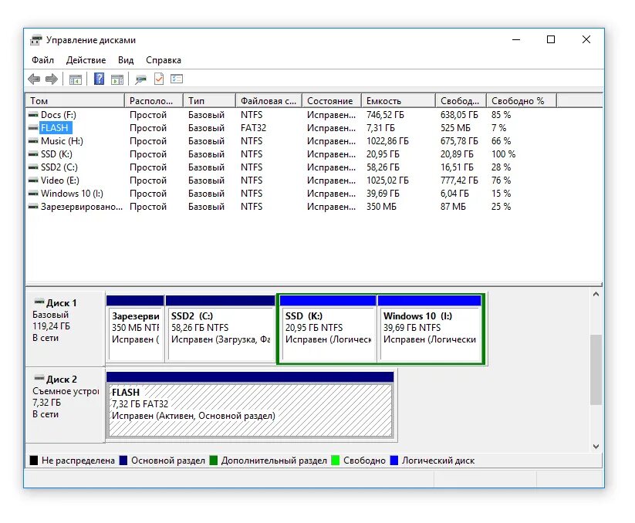Click the Диск 2 removable label panel
The height and width of the screenshot is (523, 635).
point(65,405)
